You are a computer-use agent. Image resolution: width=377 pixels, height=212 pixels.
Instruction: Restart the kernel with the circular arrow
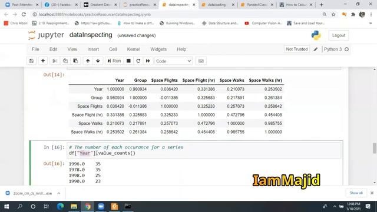pos(138,61)
